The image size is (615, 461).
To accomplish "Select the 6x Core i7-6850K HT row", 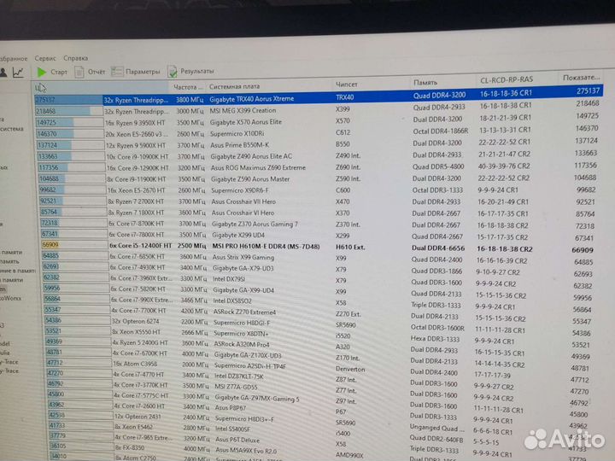I will pyautogui.click(x=319, y=258).
